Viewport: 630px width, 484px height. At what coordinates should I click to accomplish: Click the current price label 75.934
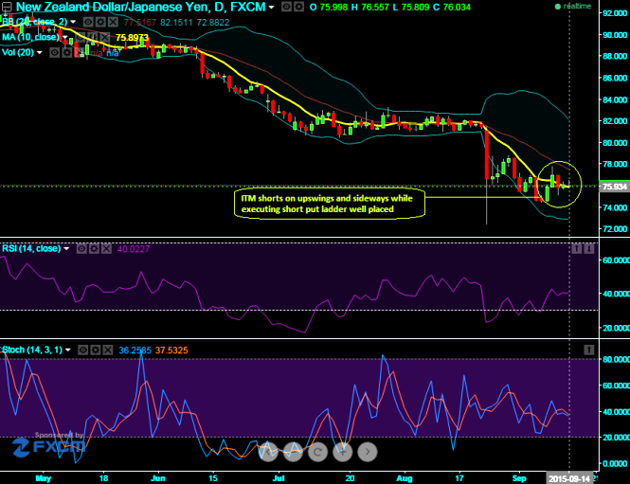[614, 187]
